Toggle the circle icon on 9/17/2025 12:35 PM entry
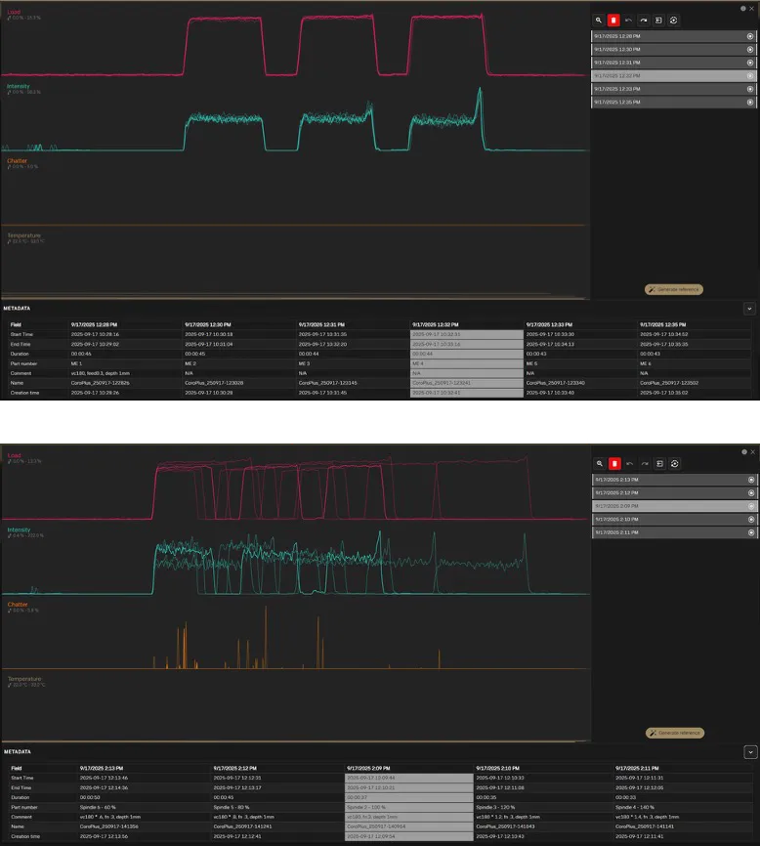Screen dimensions: 760x846 tap(750, 102)
